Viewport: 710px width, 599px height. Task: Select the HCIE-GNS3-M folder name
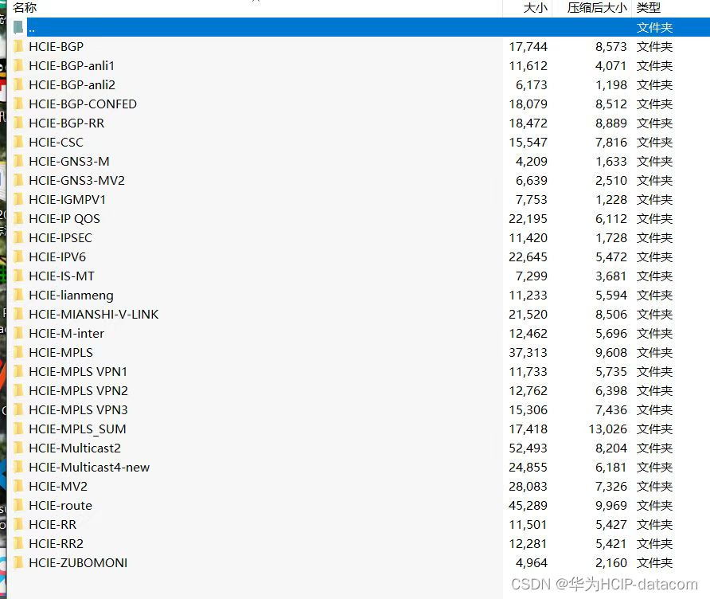tap(69, 162)
